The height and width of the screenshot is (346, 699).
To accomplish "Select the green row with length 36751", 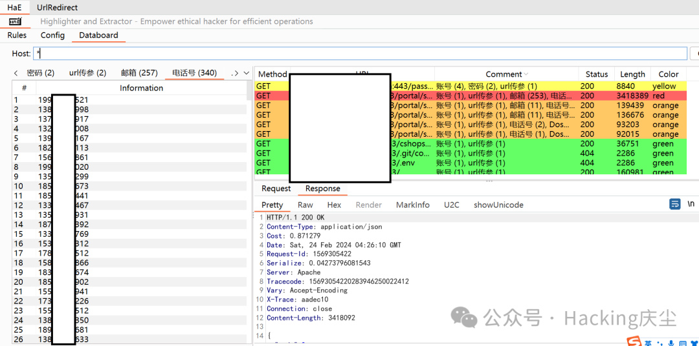I will [x=471, y=144].
